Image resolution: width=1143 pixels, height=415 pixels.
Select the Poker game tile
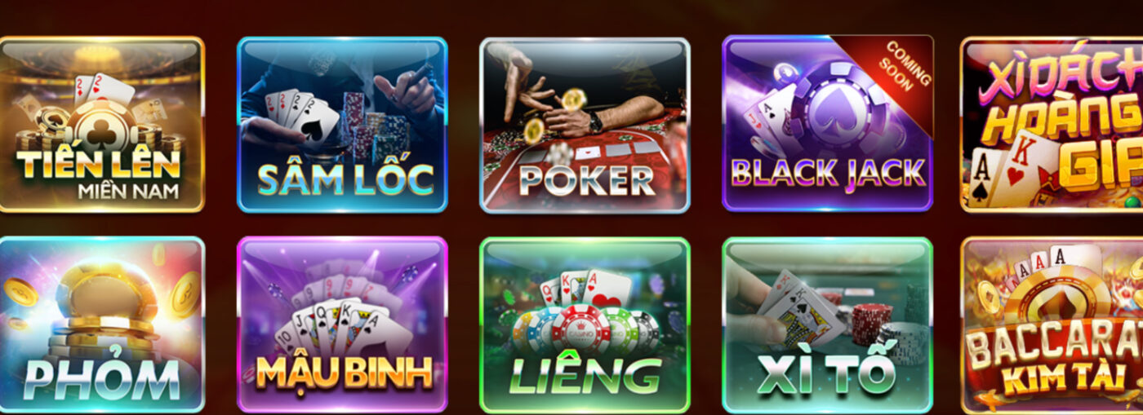[585, 125]
